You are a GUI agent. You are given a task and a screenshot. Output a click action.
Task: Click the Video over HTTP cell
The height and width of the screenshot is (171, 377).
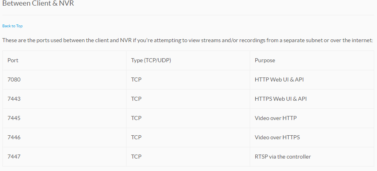(275, 118)
